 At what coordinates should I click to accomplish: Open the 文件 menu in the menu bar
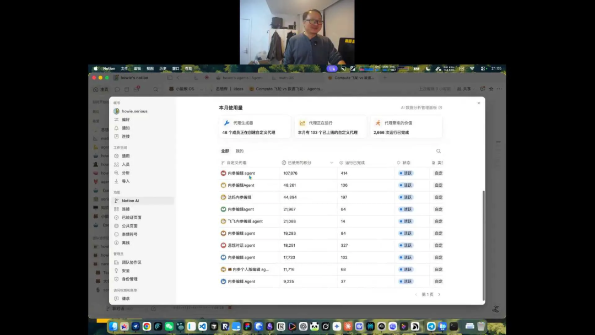tap(124, 69)
